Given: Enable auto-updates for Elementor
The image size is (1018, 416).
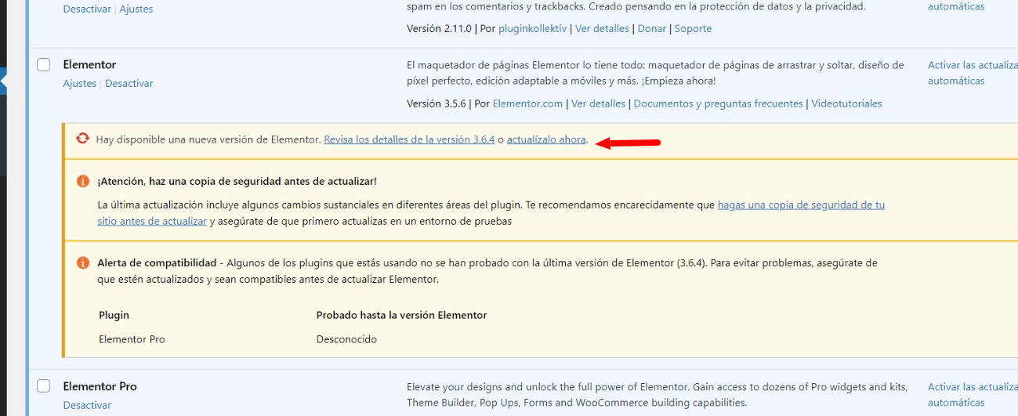Looking at the screenshot, I should point(973,73).
